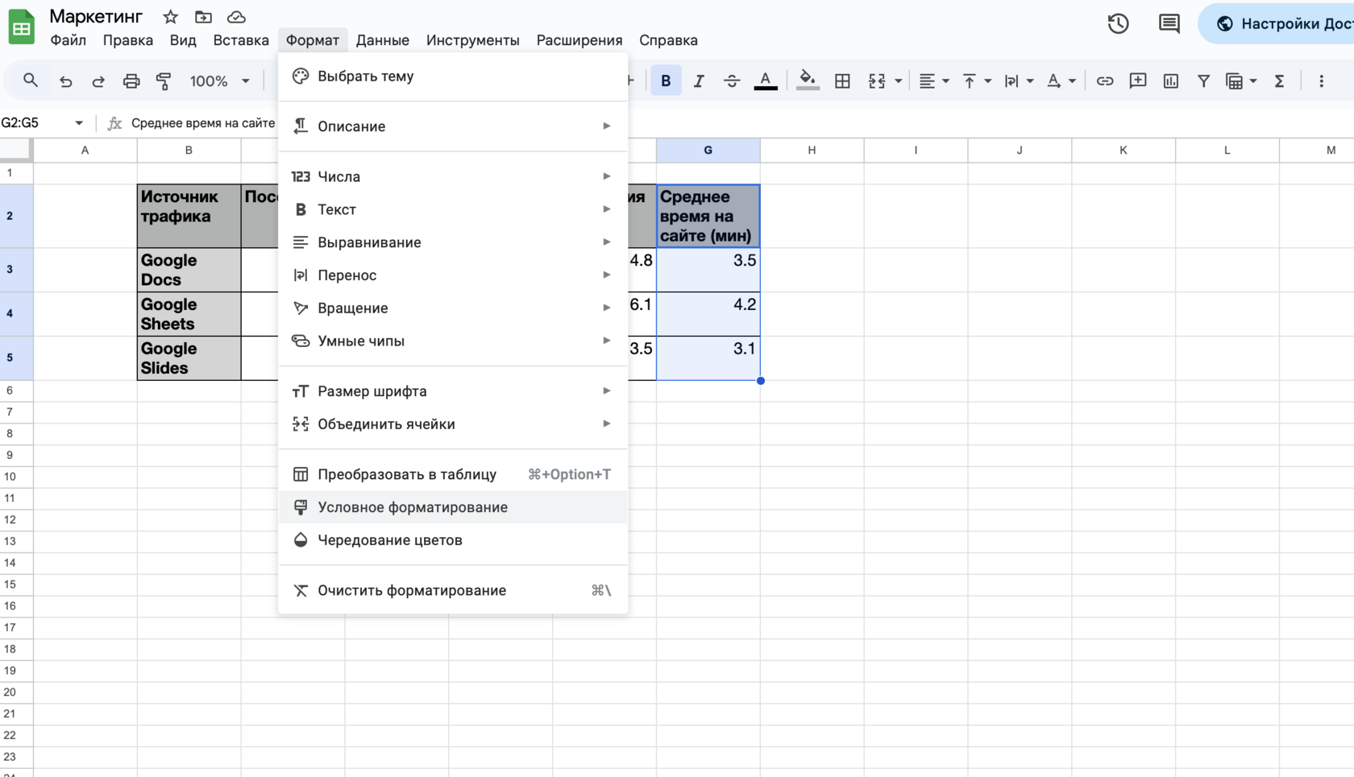The width and height of the screenshot is (1354, 777).
Task: Expand the Выравнивание submenu
Action: point(453,242)
